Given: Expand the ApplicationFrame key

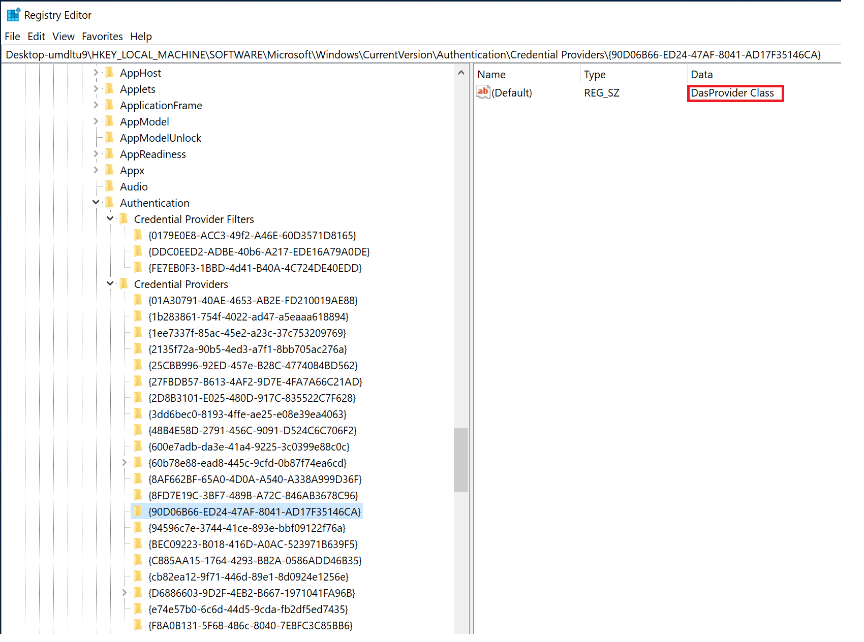Looking at the screenshot, I should coord(96,105).
